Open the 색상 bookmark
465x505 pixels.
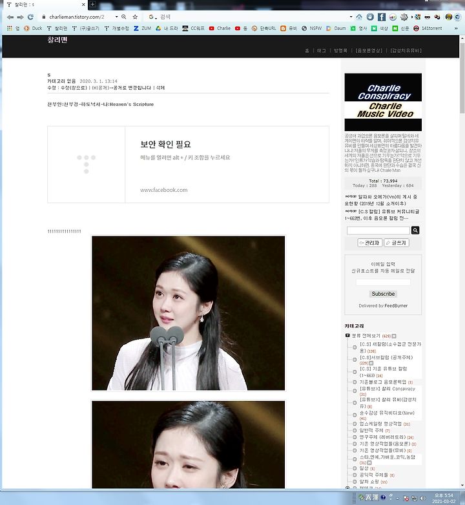tap(380, 28)
